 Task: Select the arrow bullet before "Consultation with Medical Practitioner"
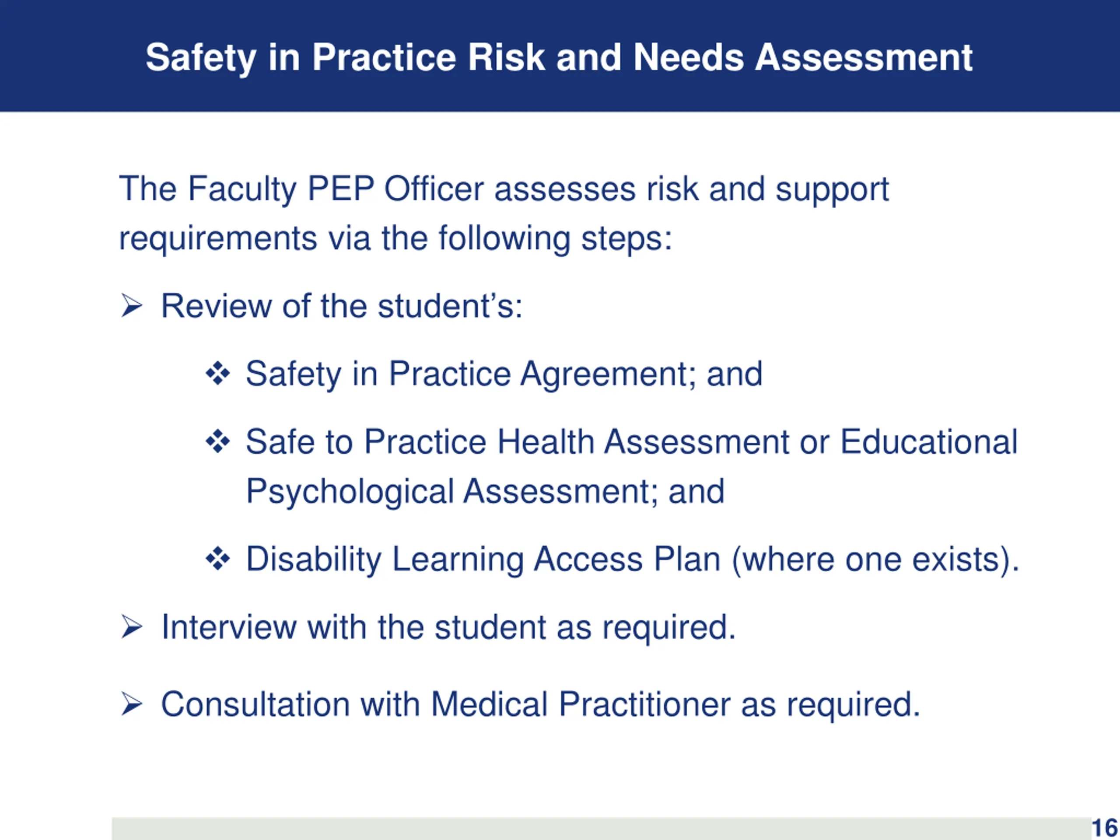coord(132,704)
